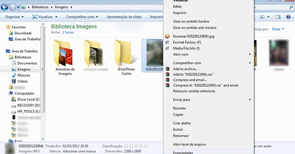
Task: Select Disco Local (C:) drive
Action: tap(28, 99)
